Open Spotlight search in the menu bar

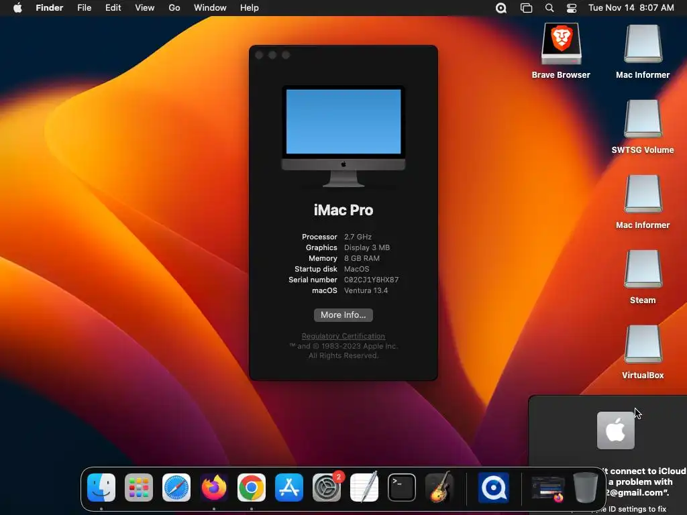pos(549,8)
